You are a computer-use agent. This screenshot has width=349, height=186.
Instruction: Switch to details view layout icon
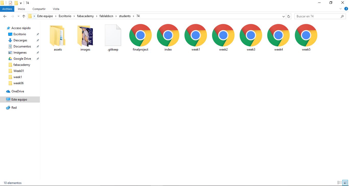click(x=340, y=183)
